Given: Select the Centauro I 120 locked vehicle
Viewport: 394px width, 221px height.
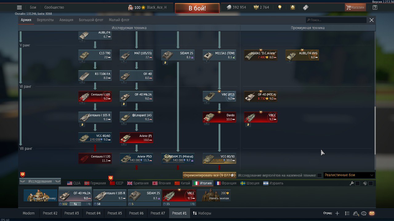Looking at the screenshot, I should pos(95,158).
